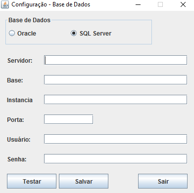Click the Senha password field
This screenshot has width=194, height=193.
pos(115,159)
